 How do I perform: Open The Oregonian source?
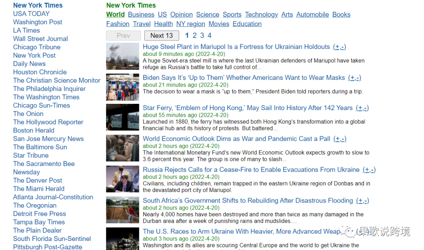pyautogui.click(x=35, y=206)
